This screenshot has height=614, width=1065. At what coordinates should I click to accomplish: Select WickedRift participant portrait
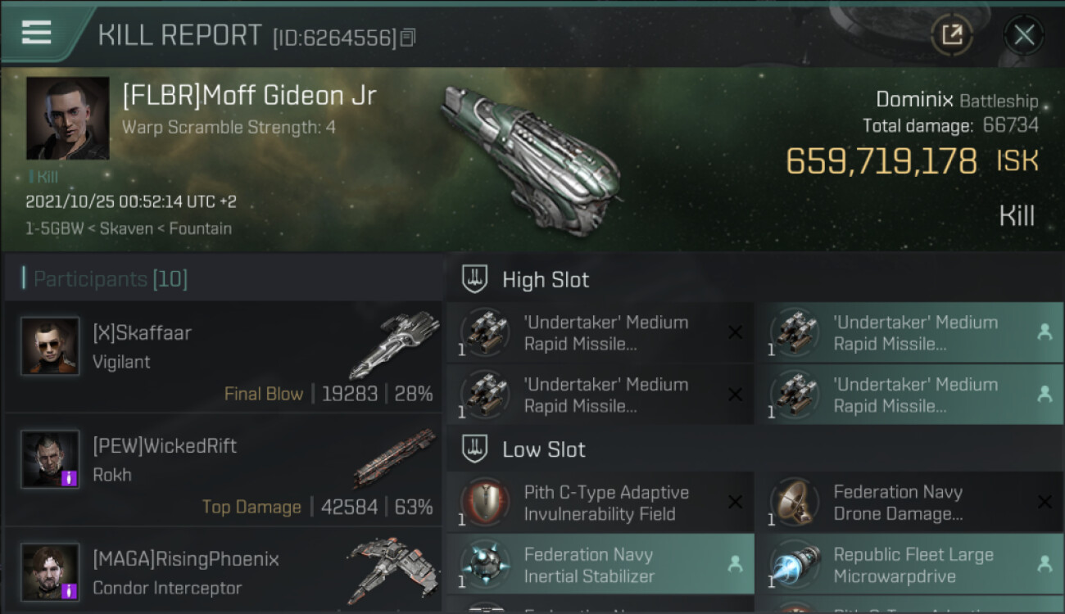[50, 459]
